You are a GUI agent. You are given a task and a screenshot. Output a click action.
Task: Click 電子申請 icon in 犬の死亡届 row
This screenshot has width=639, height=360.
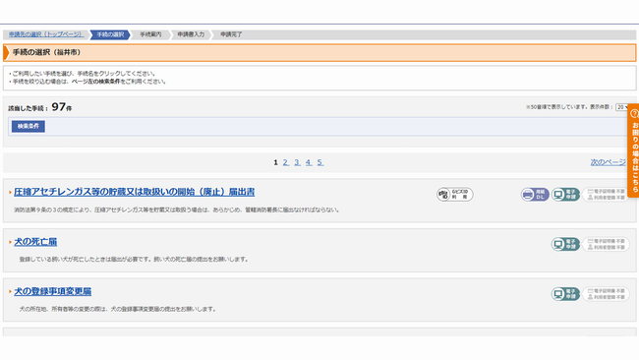pyautogui.click(x=565, y=244)
